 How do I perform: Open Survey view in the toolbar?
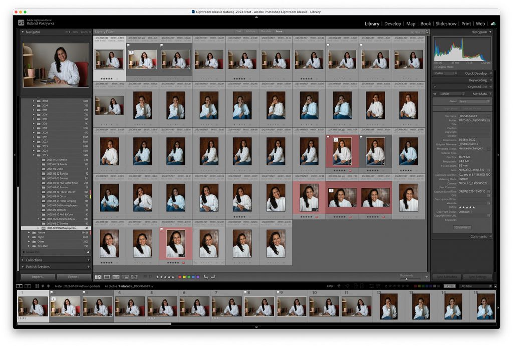tap(125, 277)
